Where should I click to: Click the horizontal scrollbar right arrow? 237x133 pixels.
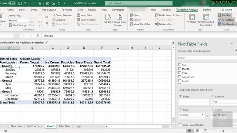coord(170,126)
